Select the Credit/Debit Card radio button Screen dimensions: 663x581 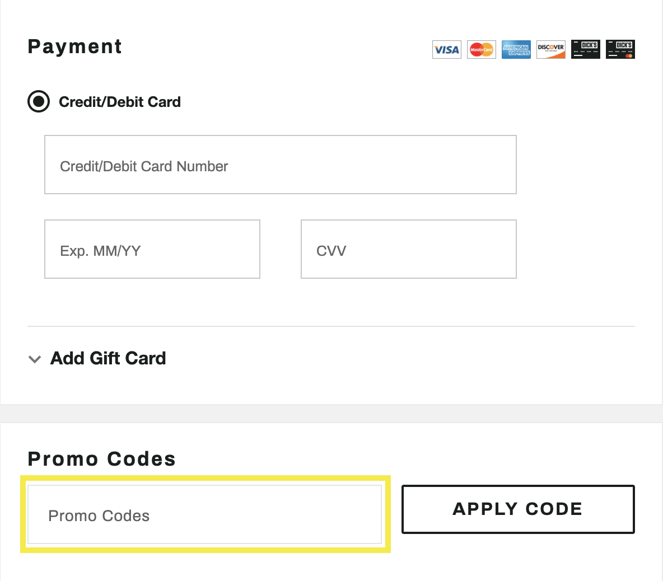39,101
